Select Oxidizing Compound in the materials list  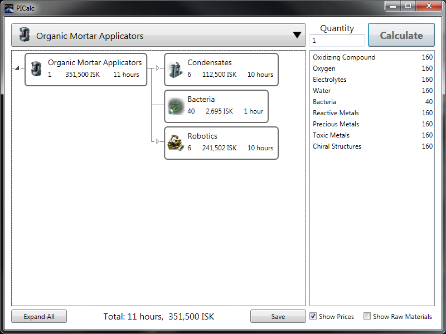pyautogui.click(x=344, y=57)
